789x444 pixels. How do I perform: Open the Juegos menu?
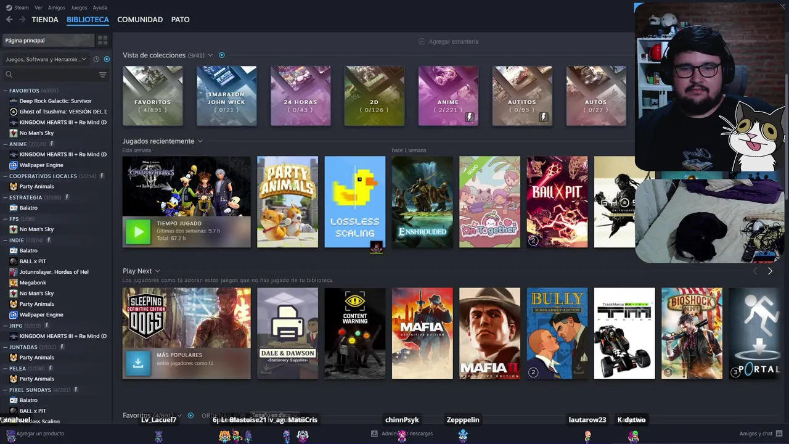[79, 7]
